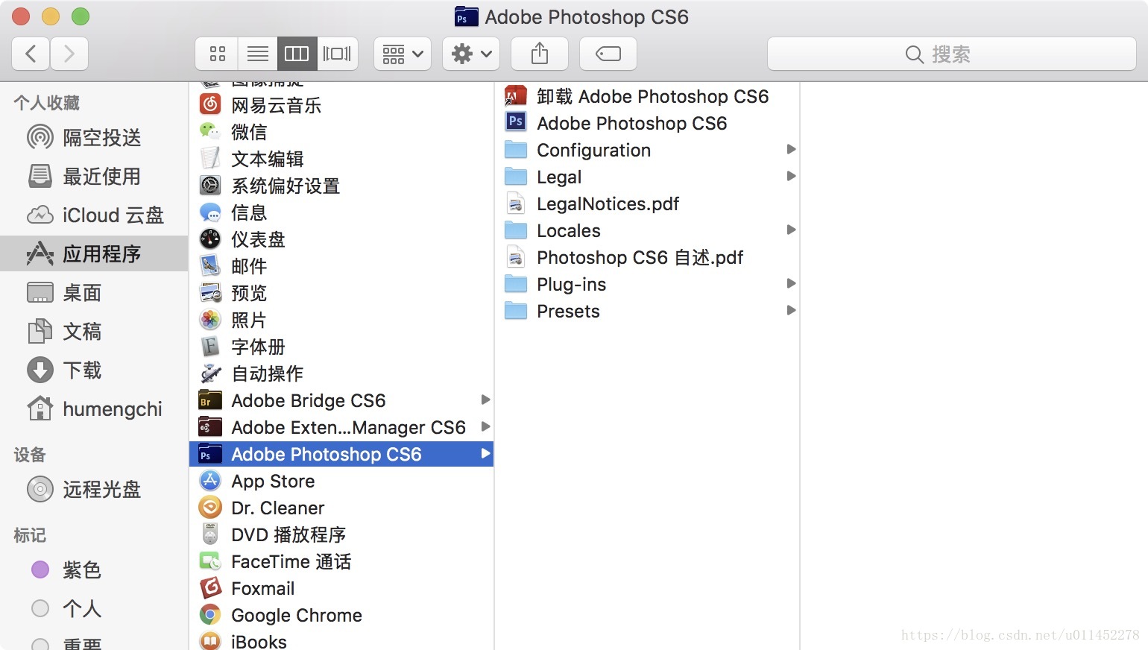Select Applications (应用程序) in sidebar

pyautogui.click(x=94, y=253)
